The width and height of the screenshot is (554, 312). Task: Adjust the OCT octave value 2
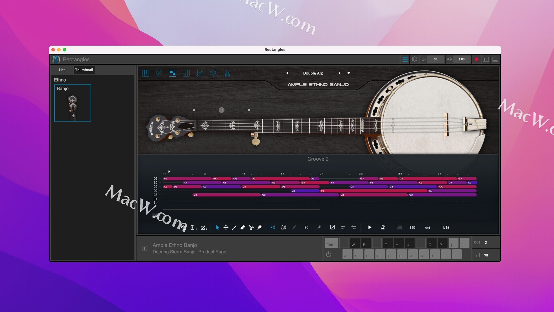[486, 242]
